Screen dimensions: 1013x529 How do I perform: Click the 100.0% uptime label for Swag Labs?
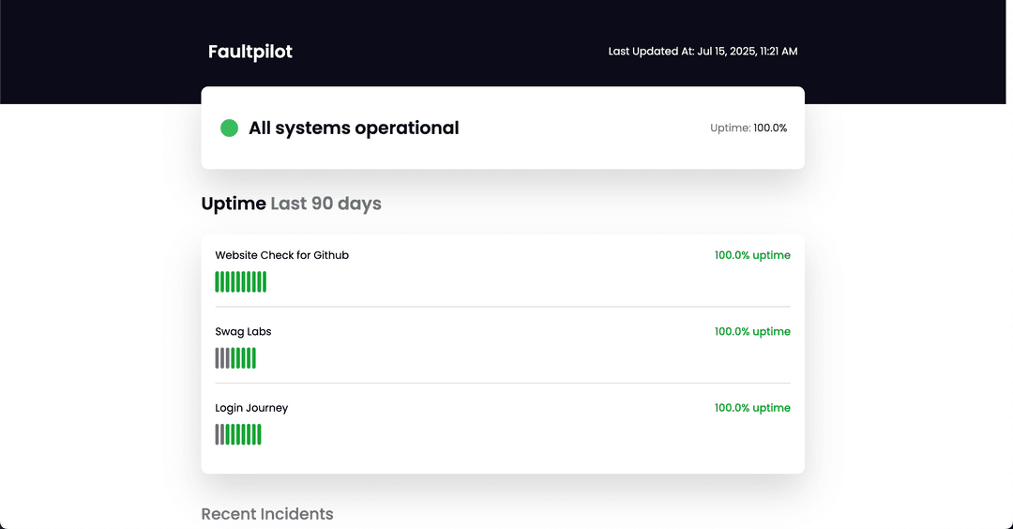[752, 331]
